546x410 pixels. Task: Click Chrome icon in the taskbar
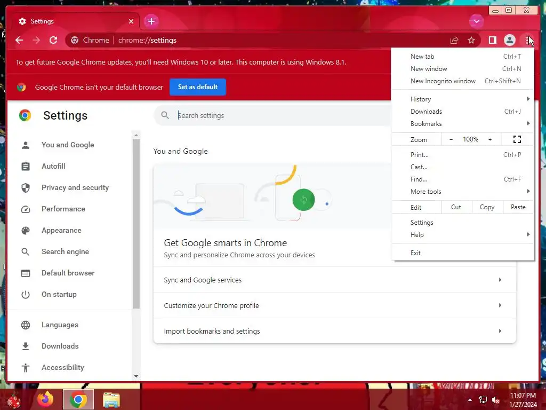[78, 399]
